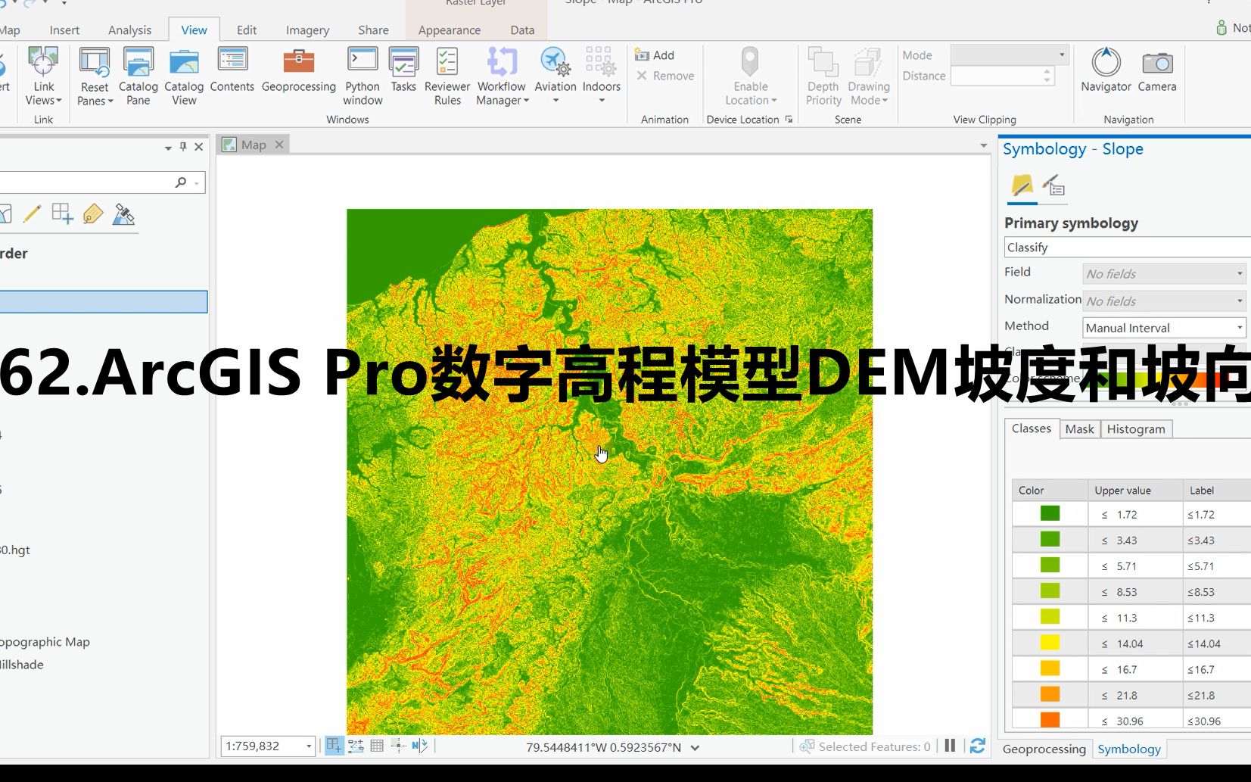Viewport: 1251px width, 782px height.
Task: Open the Edit ribbon tab
Action: pos(246,30)
